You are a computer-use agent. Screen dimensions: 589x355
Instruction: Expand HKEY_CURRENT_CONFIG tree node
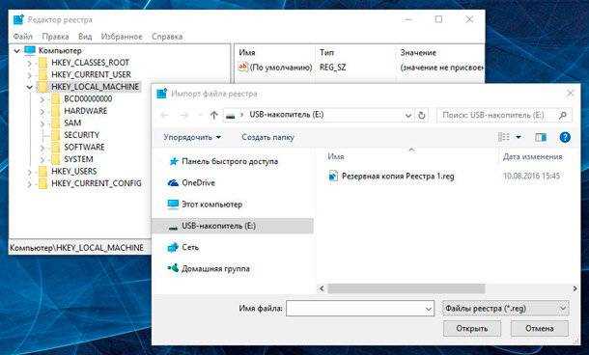[29, 183]
